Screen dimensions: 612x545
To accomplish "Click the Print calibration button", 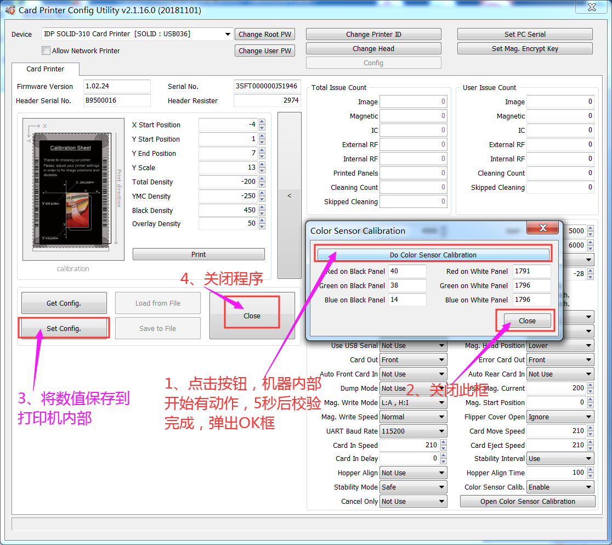I will (x=199, y=255).
